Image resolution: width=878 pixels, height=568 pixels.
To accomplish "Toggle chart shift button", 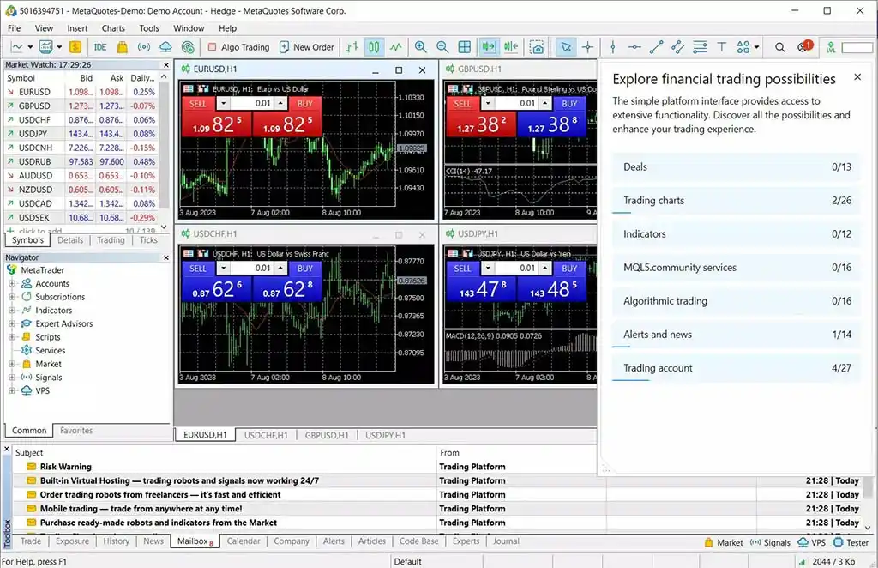I will (511, 47).
